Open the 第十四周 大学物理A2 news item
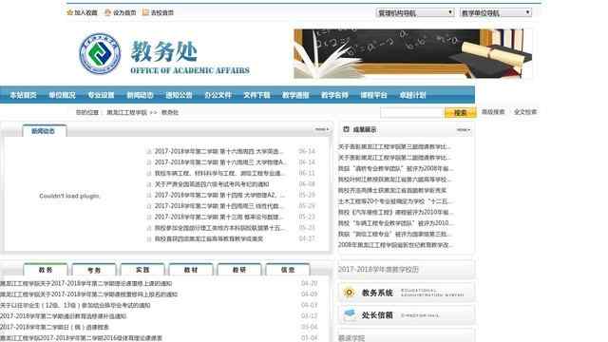Viewport: 608px width, 342px height. coord(219,195)
